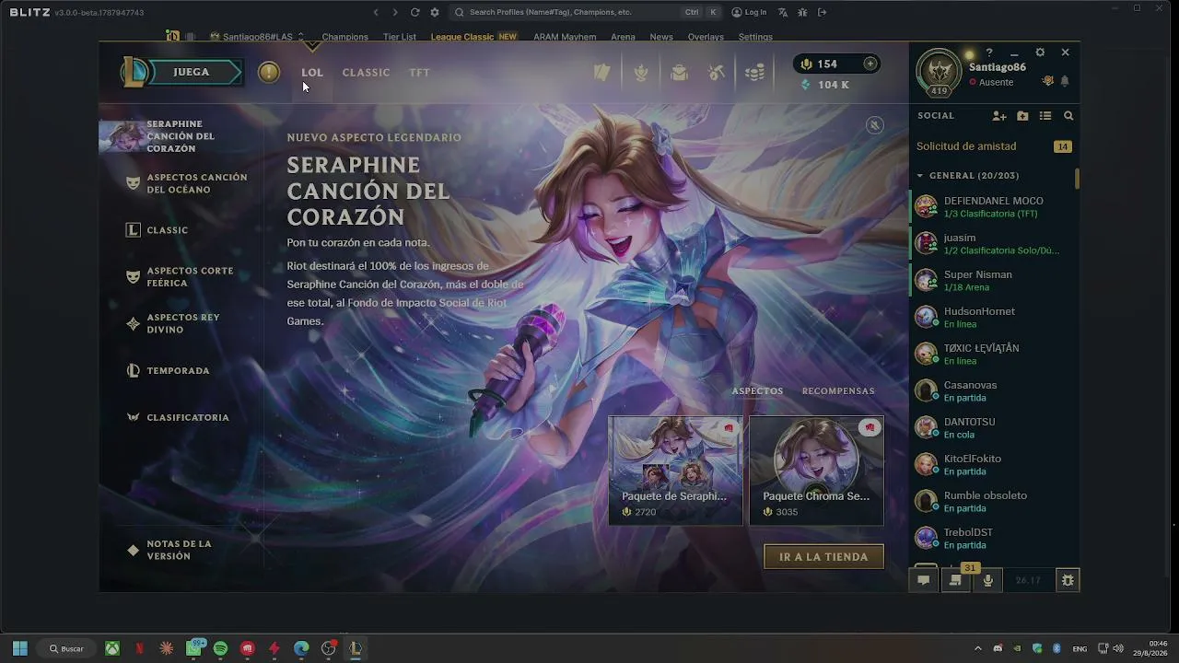Open Settings in the Blitz menu
The image size is (1179, 663).
coord(755,37)
